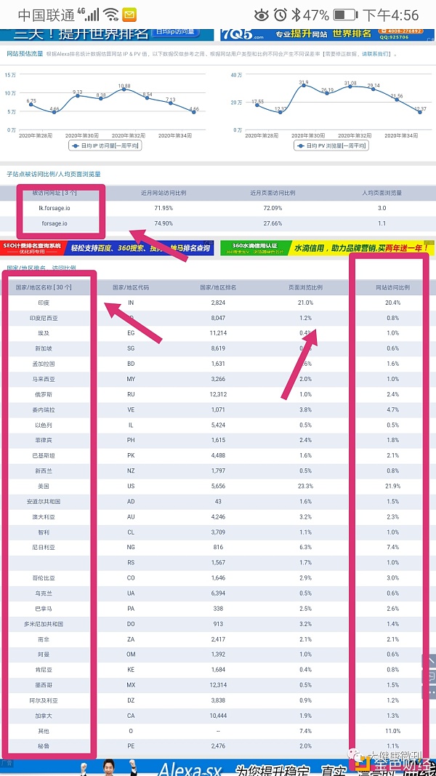Screen dimensions: 436x776
Task: Select the 委内瑞拉 country row name
Action: pos(43,409)
